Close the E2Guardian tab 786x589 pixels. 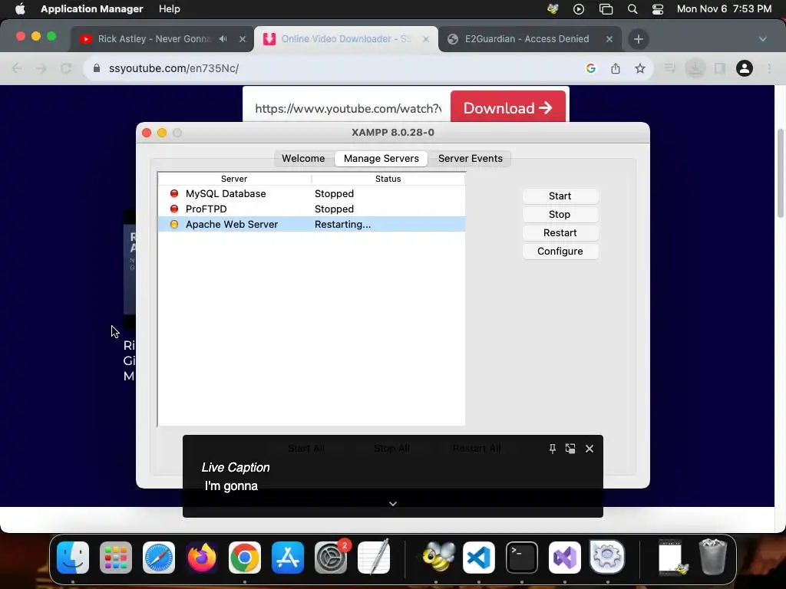click(x=609, y=39)
